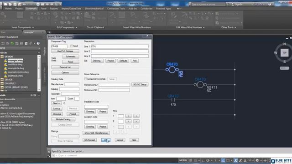Viewport: 292px width, 164px height.
Task: Collapse the Projects section in Project Manager
Action: [x=39, y=53]
